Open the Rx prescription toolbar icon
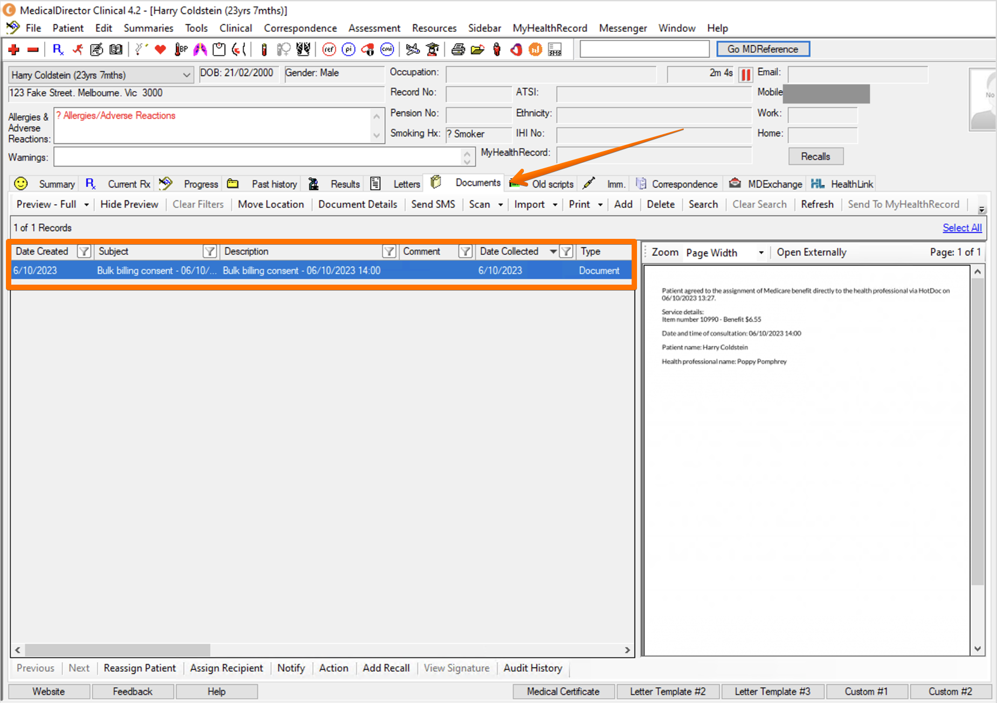Viewport: 997px width, 703px height. 58,50
